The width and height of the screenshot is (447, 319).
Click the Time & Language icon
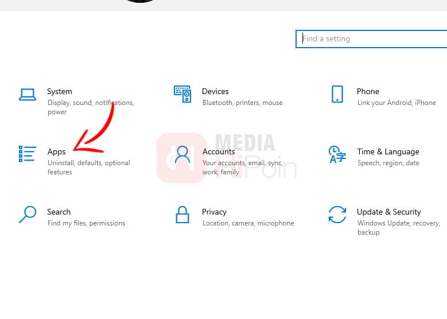(x=337, y=154)
